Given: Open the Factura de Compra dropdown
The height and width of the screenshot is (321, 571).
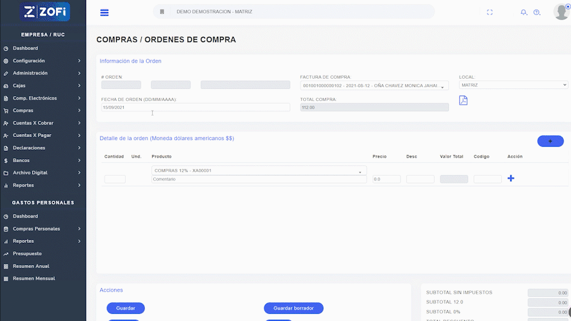Looking at the screenshot, I should click(x=374, y=85).
